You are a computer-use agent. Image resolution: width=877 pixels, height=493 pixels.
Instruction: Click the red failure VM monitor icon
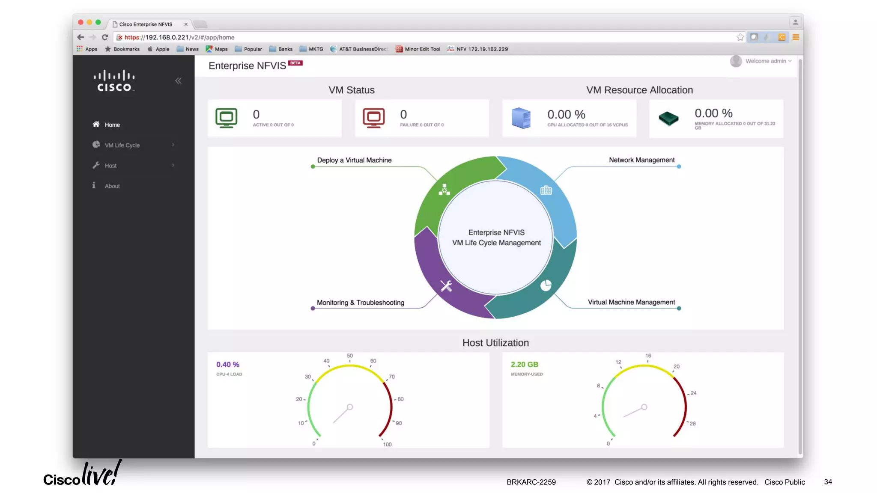[x=373, y=118]
